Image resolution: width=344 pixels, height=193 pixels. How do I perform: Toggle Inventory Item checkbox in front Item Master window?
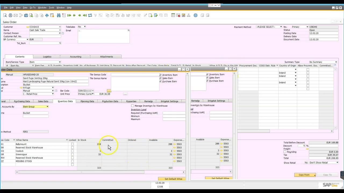pos(160,75)
